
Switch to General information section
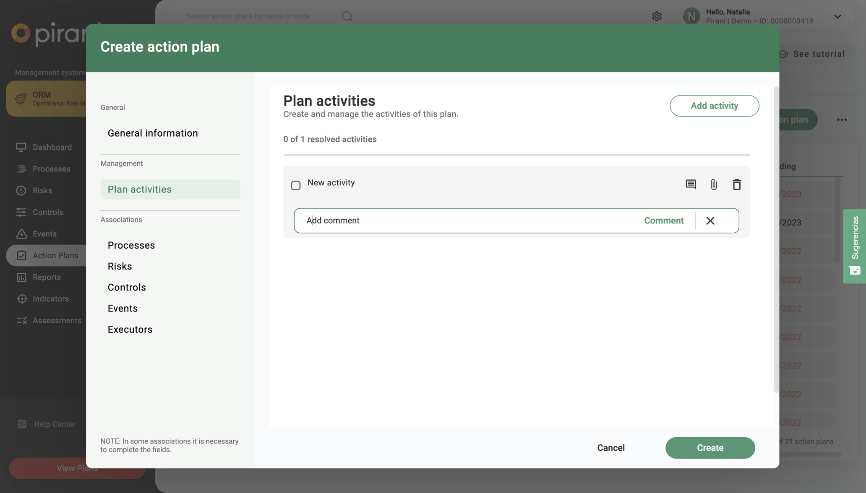pos(153,133)
